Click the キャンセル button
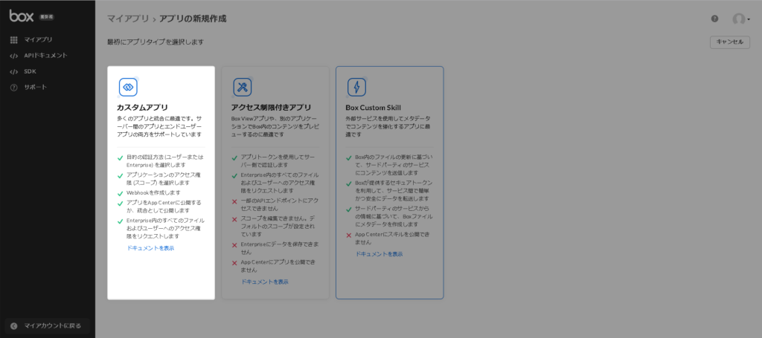This screenshot has height=338, width=762. 729,42
